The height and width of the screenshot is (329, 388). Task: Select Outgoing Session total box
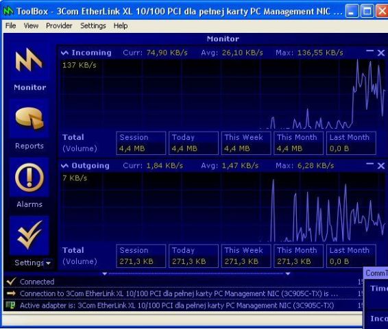point(141,256)
